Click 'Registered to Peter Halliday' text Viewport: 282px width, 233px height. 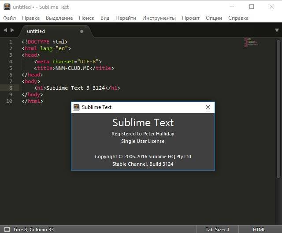click(143, 134)
